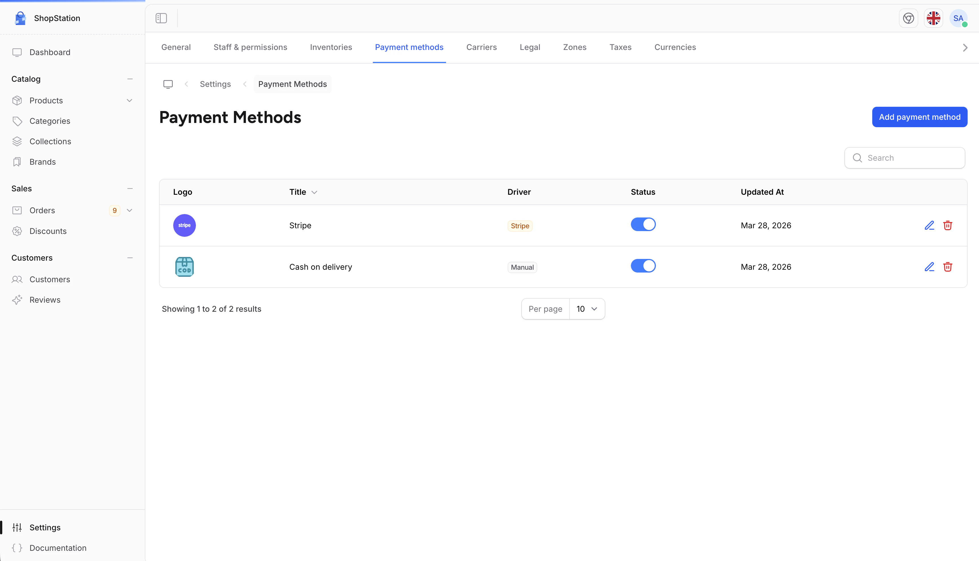The height and width of the screenshot is (561, 979).
Task: Navigate to Settings via breadcrumb link
Action: pyautogui.click(x=215, y=84)
